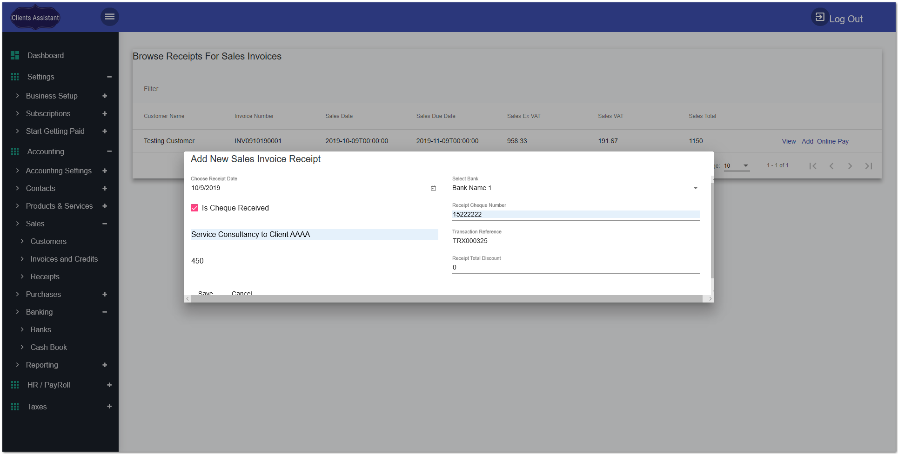Open Invoices and Credits in sidebar
The image size is (898, 454).
pyautogui.click(x=64, y=259)
